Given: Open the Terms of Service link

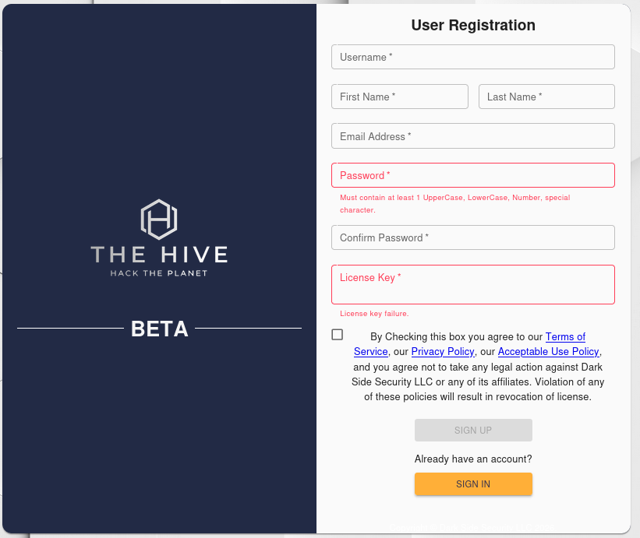Looking at the screenshot, I should [x=565, y=336].
